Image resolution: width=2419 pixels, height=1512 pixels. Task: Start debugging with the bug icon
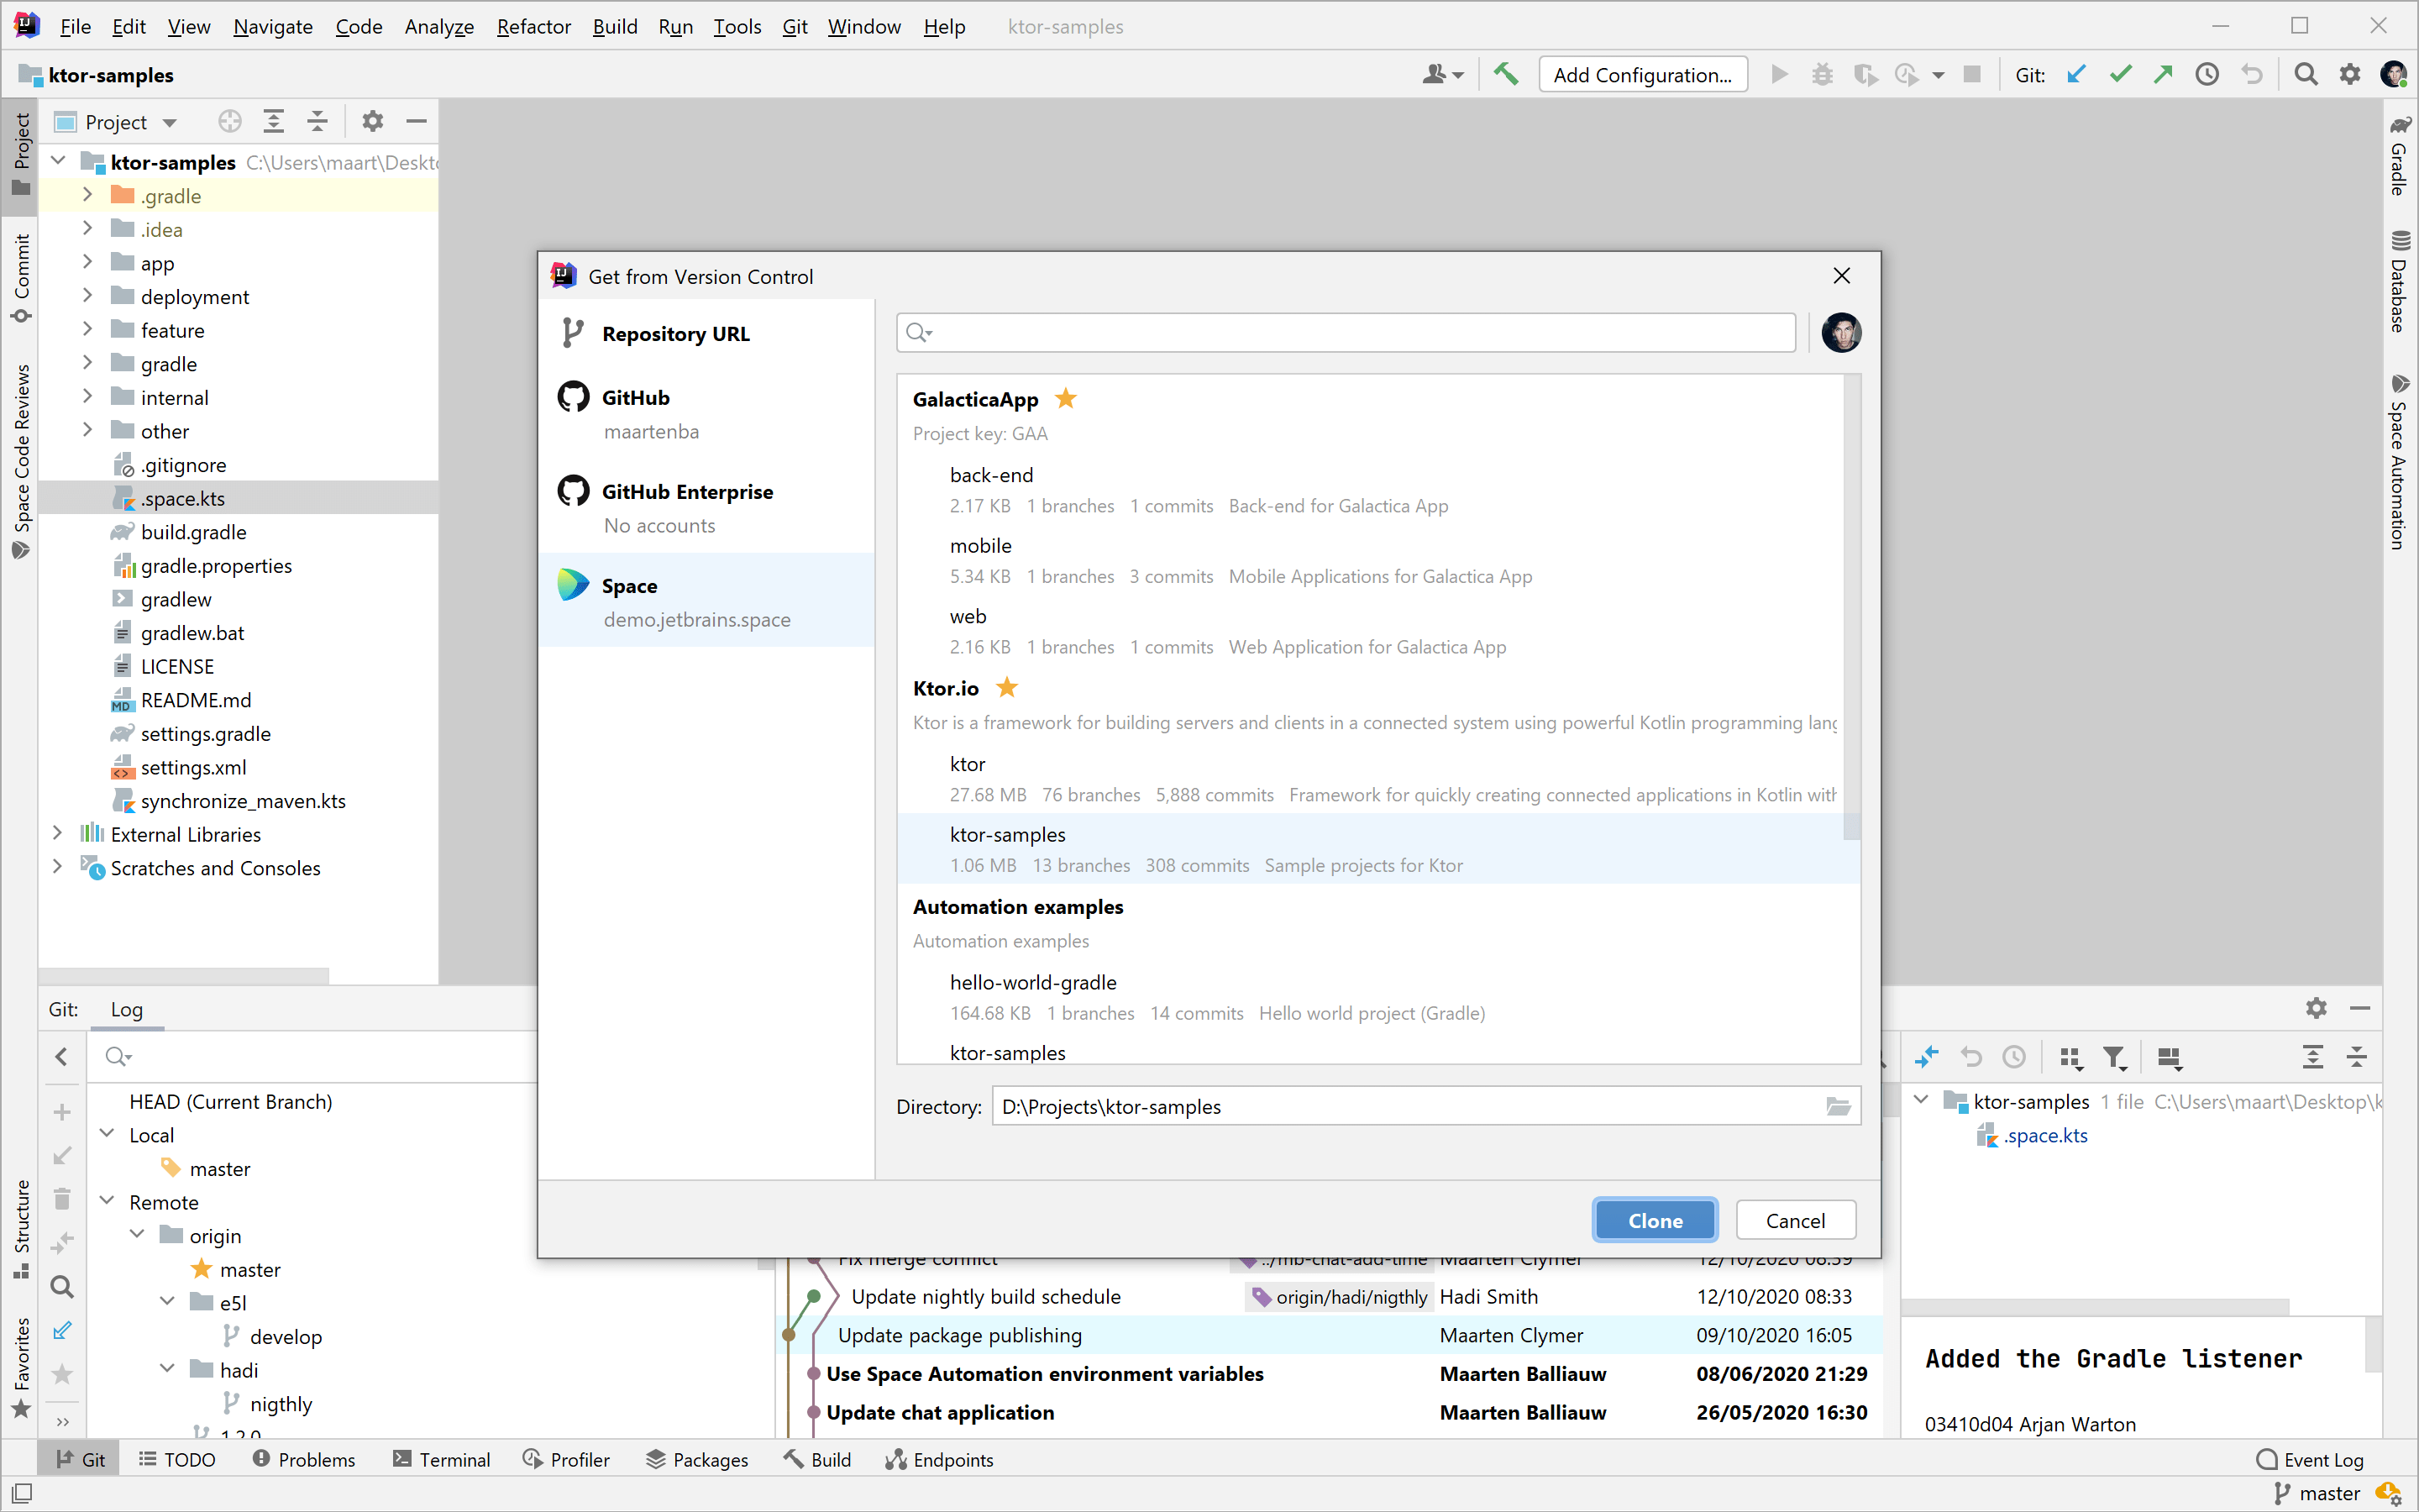point(1823,74)
